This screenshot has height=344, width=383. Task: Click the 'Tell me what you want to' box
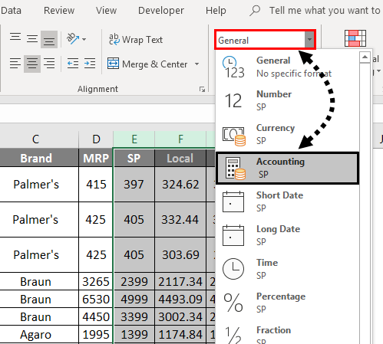pyautogui.click(x=325, y=11)
